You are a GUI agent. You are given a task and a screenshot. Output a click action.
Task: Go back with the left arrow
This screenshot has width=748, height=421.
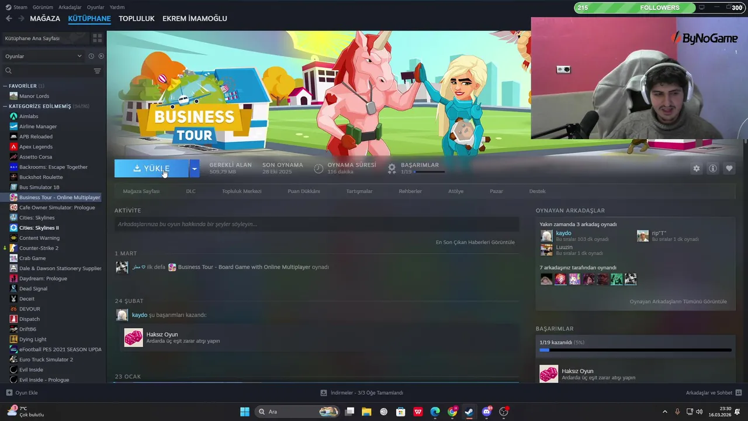(x=9, y=19)
